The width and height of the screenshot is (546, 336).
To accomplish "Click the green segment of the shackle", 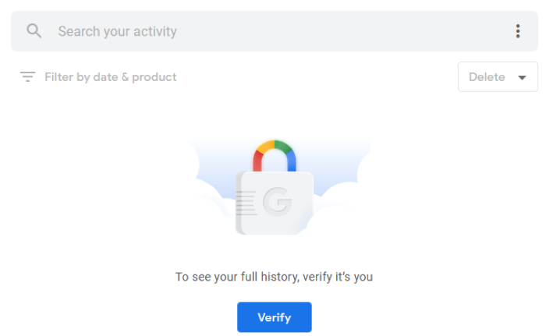I will (283, 146).
